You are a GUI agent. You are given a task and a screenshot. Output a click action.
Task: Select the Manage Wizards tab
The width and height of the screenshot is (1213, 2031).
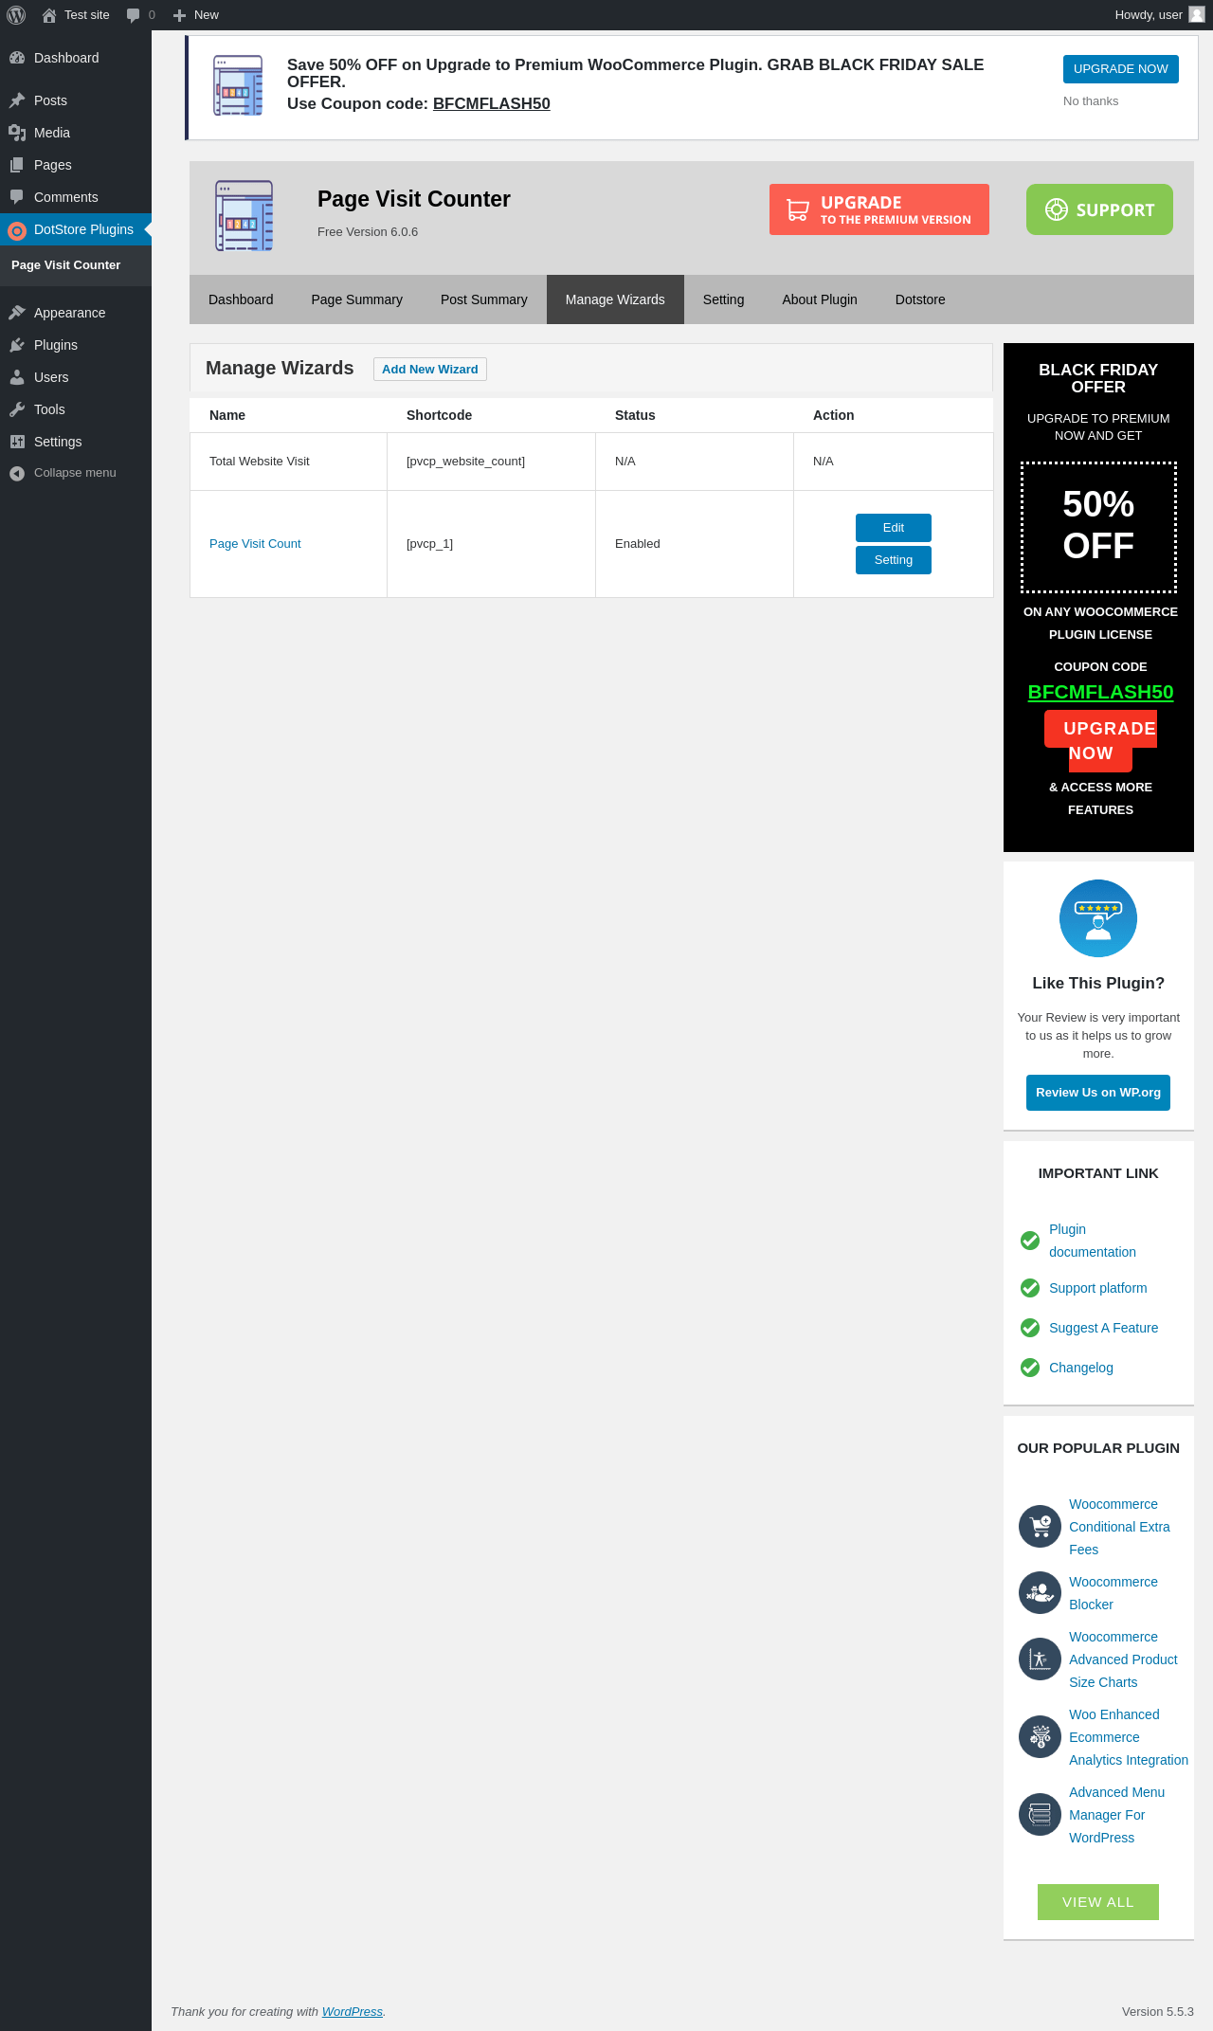coord(615,299)
